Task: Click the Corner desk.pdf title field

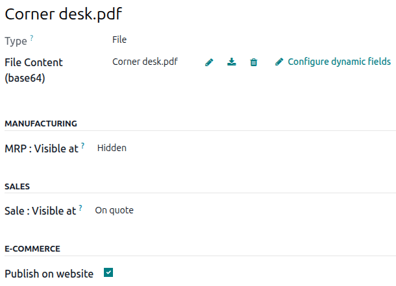Action: point(64,14)
